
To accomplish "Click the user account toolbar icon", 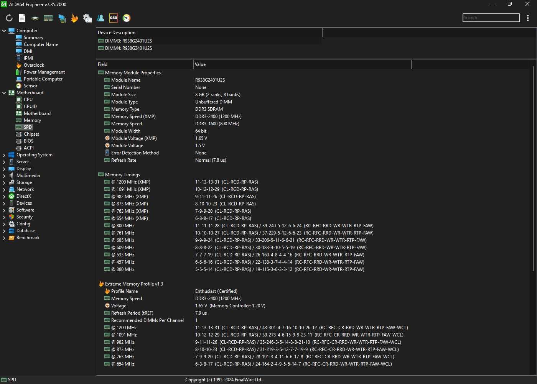I will click(100, 18).
